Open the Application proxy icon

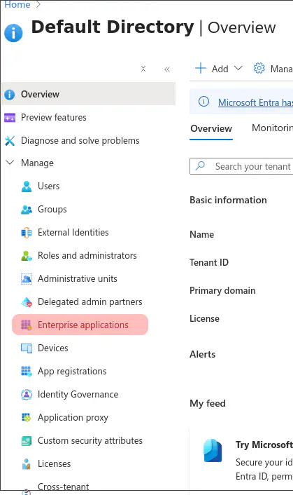coord(27,417)
